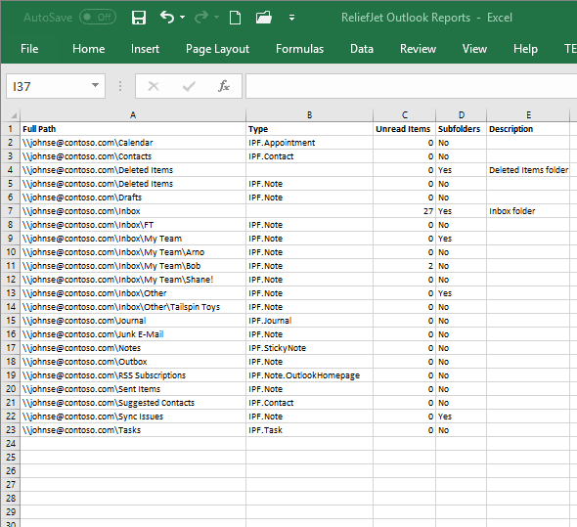This screenshot has height=527, width=577.
Task: Select the 'IPF.Appointment' cell
Action: point(309,143)
